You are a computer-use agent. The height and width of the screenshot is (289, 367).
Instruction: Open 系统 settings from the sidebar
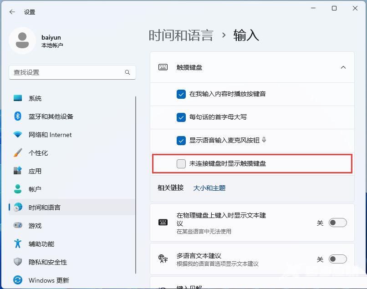coord(35,98)
